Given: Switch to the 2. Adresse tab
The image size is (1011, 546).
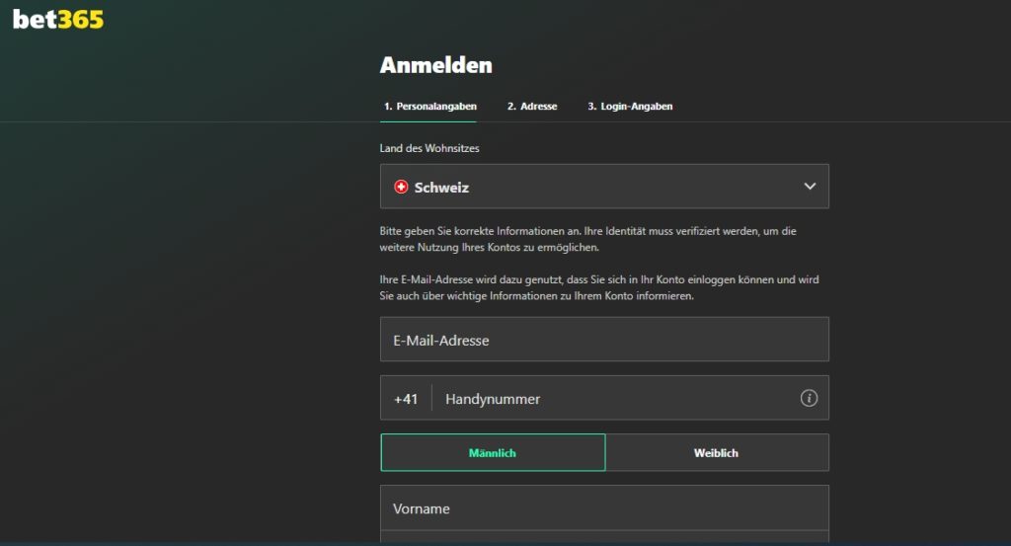Looking at the screenshot, I should [532, 107].
